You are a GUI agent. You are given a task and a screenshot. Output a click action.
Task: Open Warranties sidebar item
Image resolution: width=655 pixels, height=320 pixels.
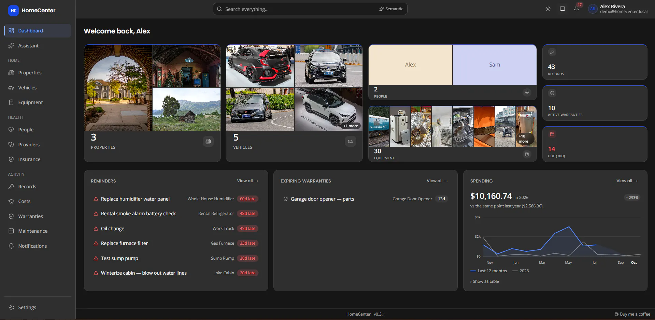tap(38, 216)
